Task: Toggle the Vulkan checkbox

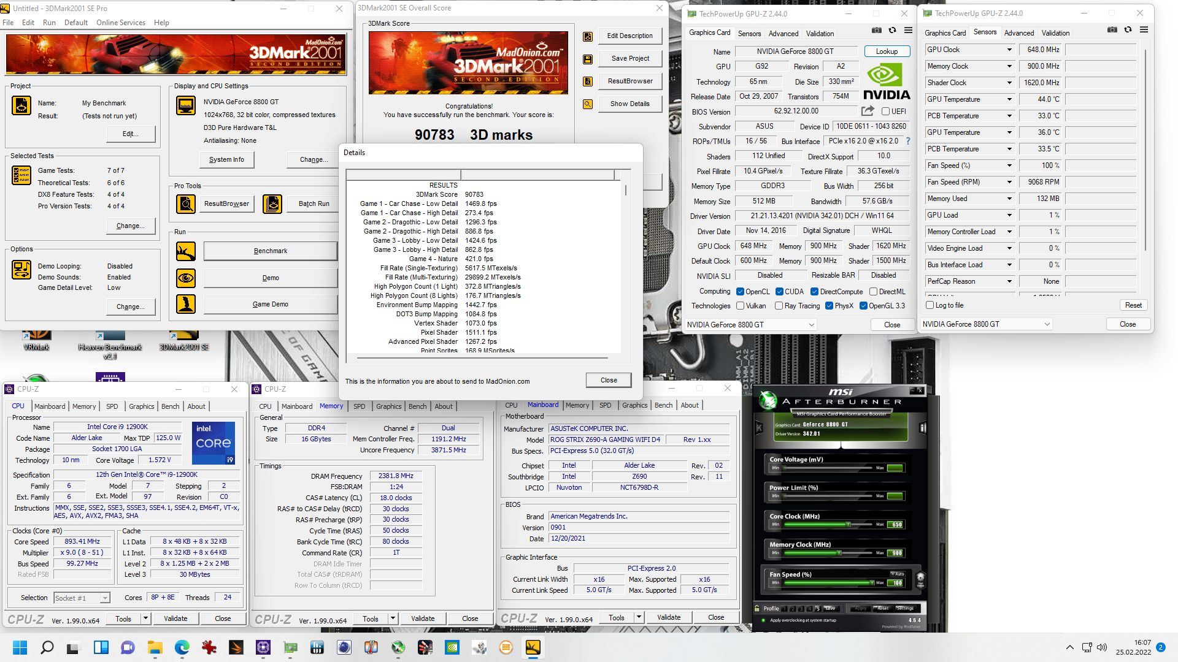Action: coord(741,306)
